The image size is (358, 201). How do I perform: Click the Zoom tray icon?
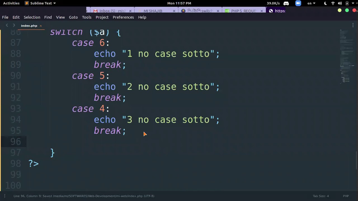tap(298, 3)
